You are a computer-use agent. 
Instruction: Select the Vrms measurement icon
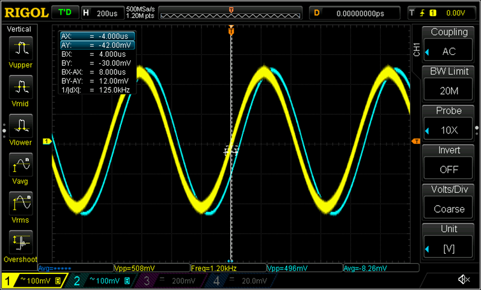coord(21,205)
